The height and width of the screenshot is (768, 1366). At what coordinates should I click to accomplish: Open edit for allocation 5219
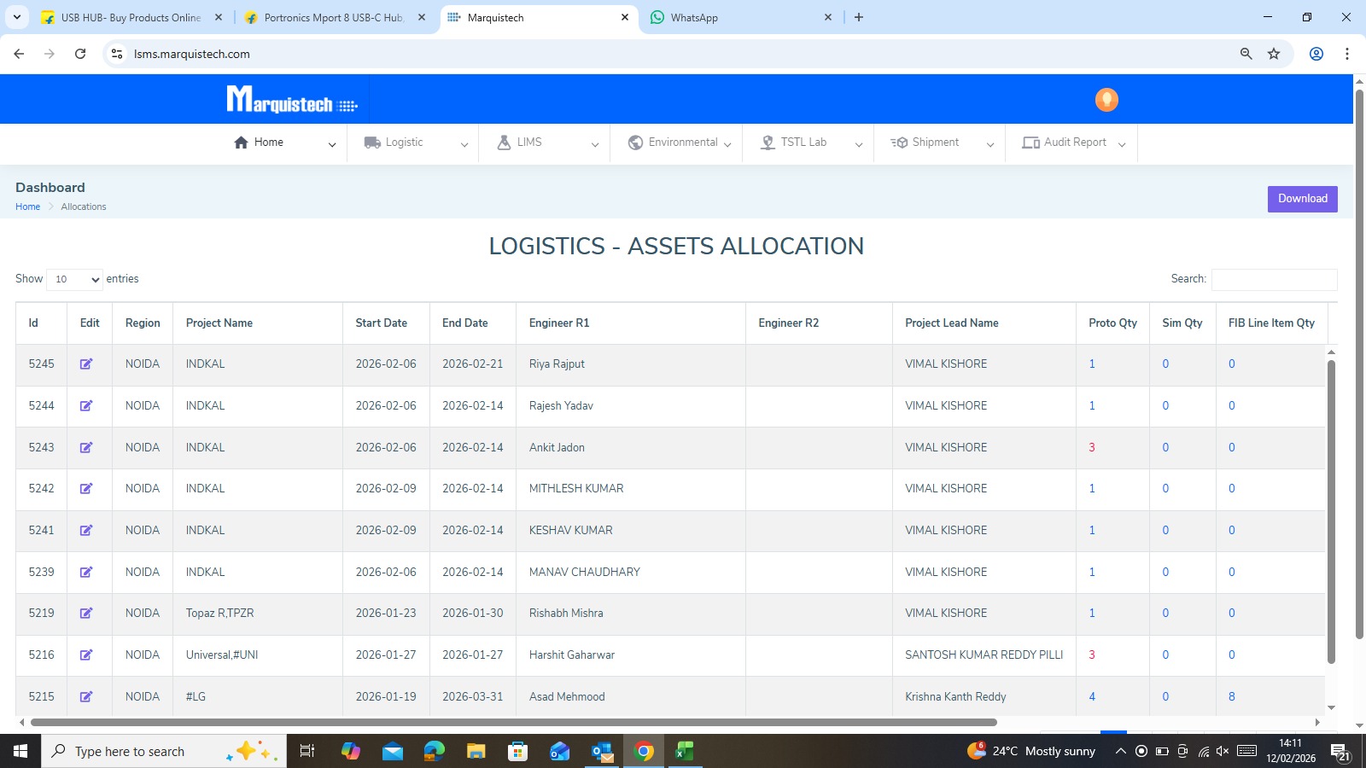tap(86, 614)
